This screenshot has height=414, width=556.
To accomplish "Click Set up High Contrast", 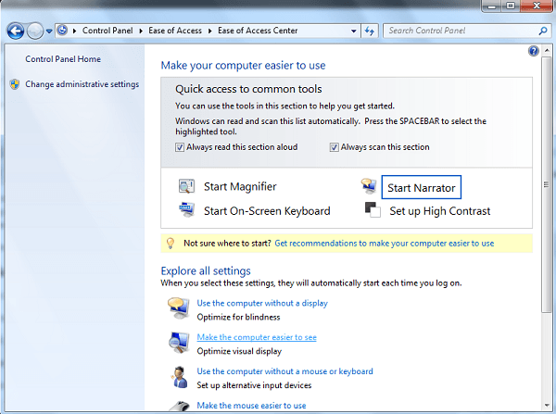I will (x=439, y=211).
